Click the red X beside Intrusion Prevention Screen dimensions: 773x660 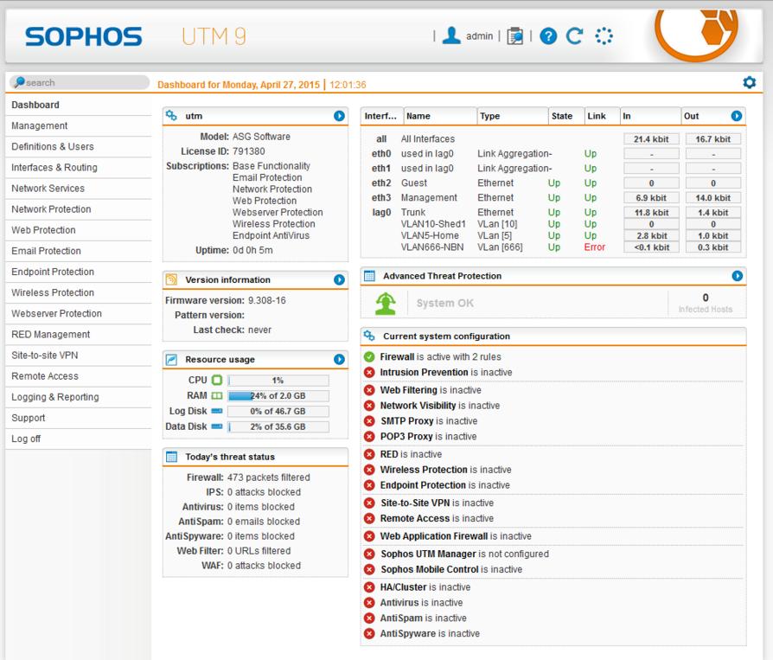[369, 373]
